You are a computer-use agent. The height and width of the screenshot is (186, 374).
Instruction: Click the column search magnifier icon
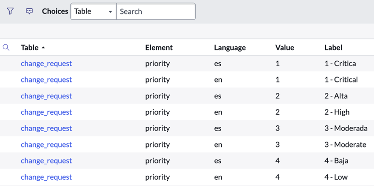(x=6, y=47)
